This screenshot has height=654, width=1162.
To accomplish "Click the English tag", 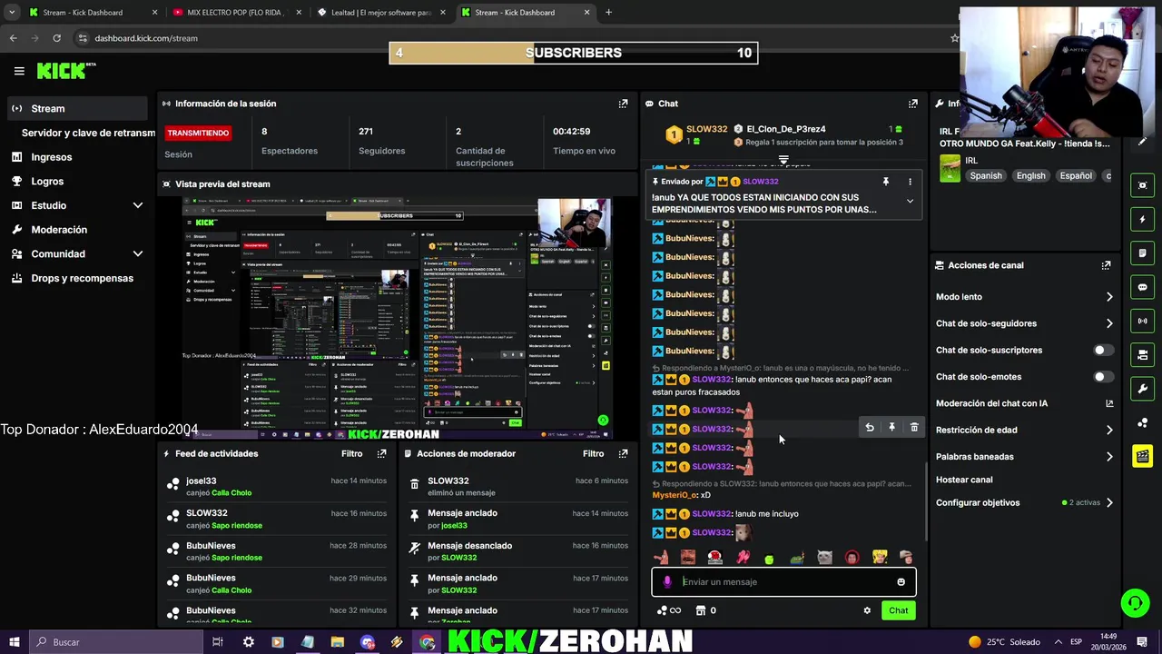I will pyautogui.click(x=1030, y=175).
